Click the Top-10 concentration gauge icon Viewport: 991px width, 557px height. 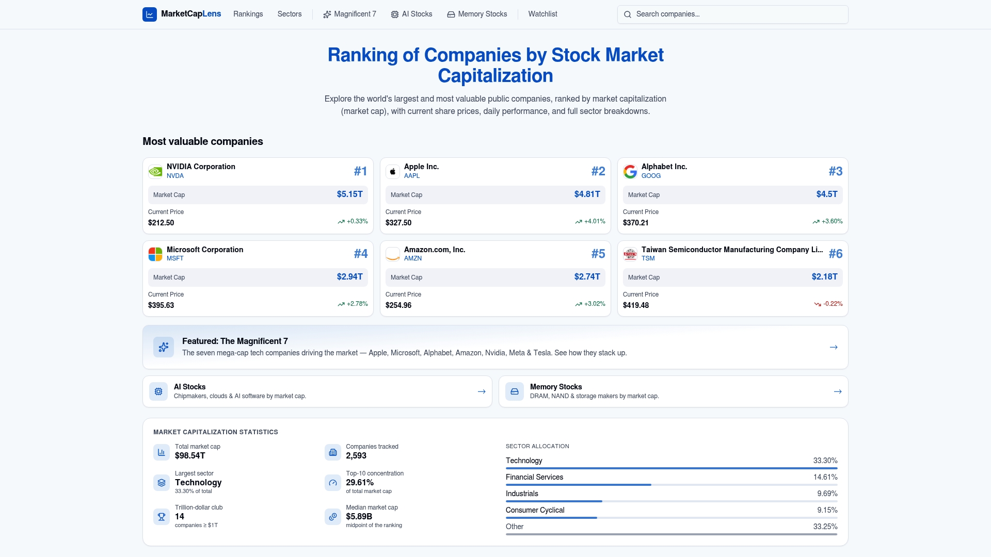pyautogui.click(x=333, y=483)
